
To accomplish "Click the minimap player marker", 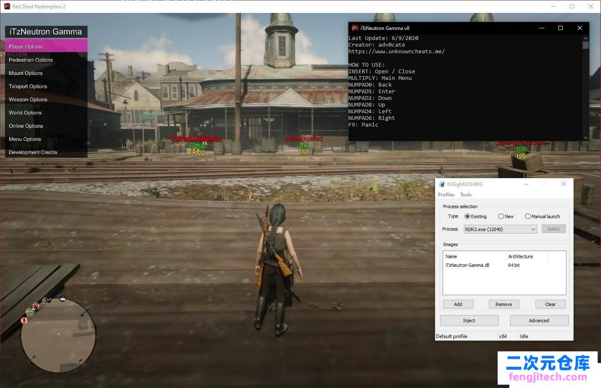I will (x=58, y=335).
